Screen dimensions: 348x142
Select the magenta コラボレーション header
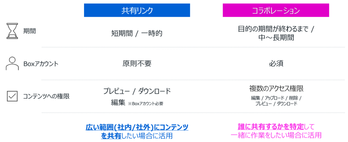coord(276,10)
